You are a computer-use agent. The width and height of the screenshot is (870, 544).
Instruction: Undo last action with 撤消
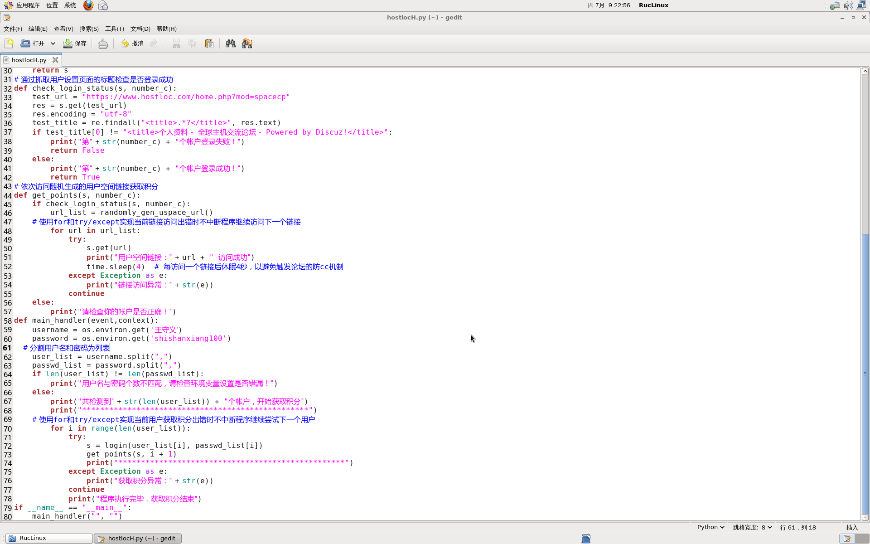(132, 44)
